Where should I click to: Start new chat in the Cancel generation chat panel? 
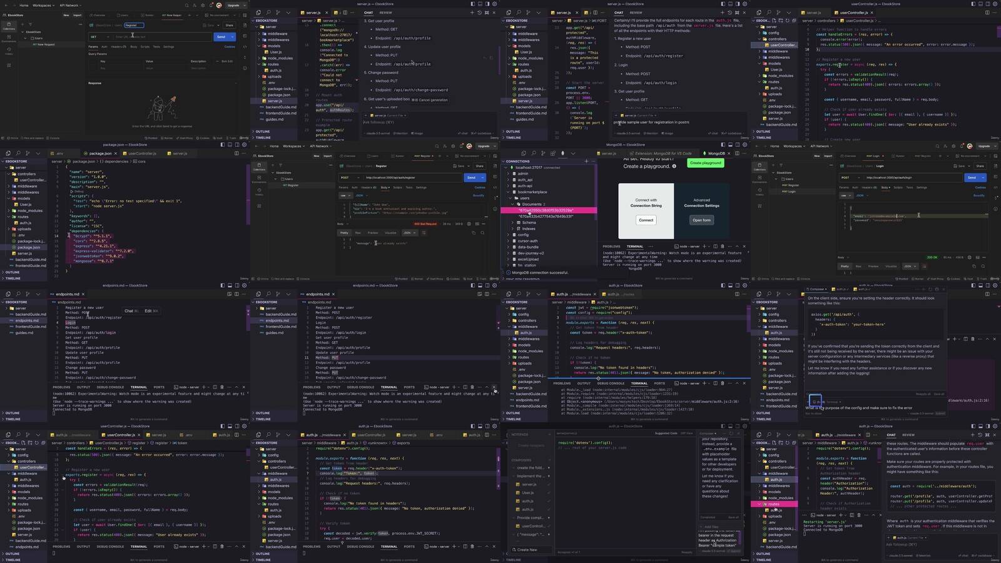click(x=472, y=13)
